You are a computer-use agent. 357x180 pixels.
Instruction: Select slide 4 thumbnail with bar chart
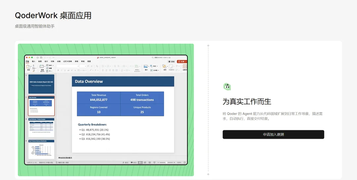41,149
